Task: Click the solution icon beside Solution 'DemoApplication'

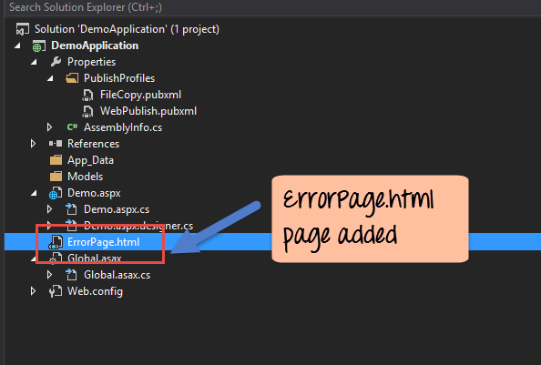Action: (x=23, y=29)
